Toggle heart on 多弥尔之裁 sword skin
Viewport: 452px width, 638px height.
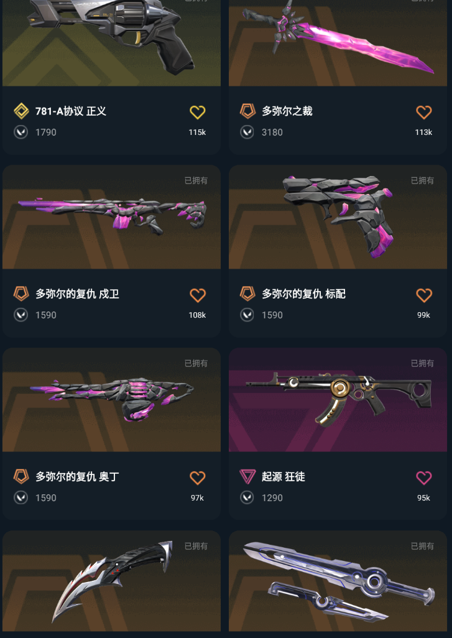click(x=423, y=112)
